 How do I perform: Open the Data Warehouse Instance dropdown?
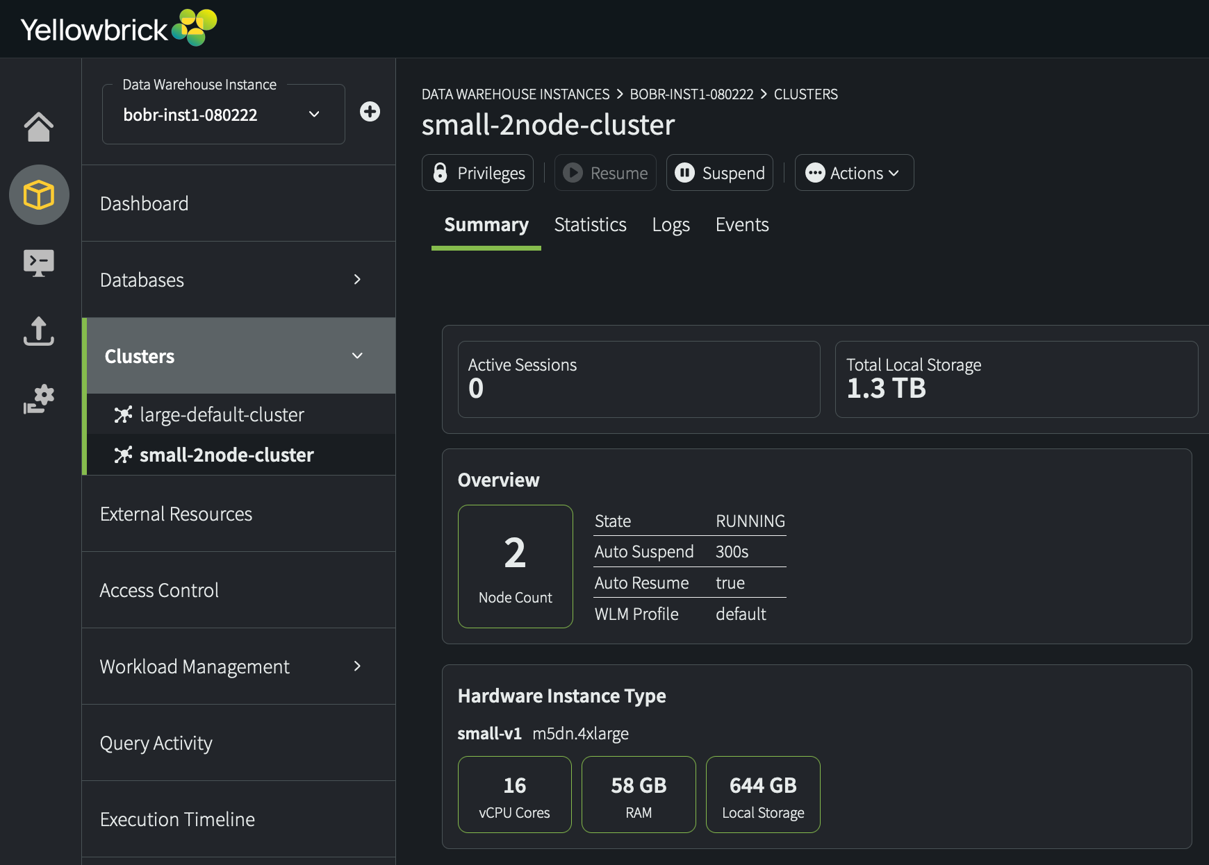point(224,115)
